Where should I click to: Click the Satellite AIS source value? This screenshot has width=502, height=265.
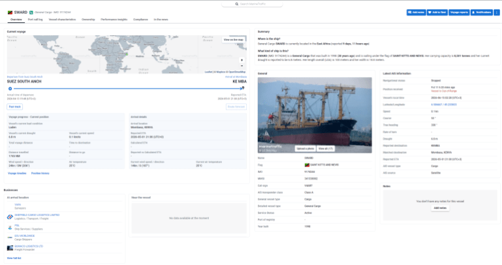435,173
